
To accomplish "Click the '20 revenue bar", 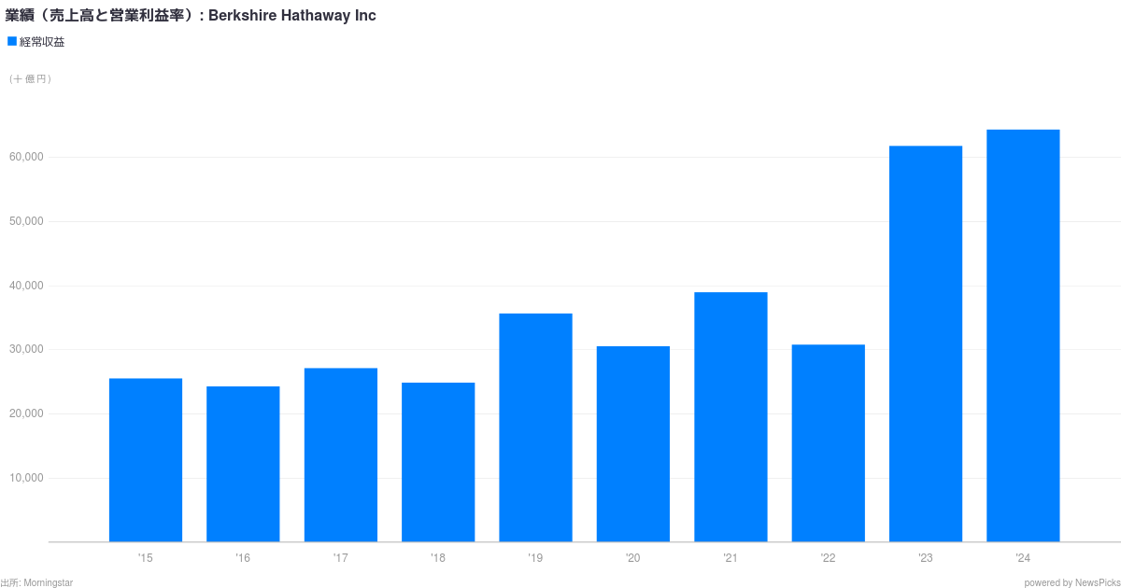I will tap(633, 444).
